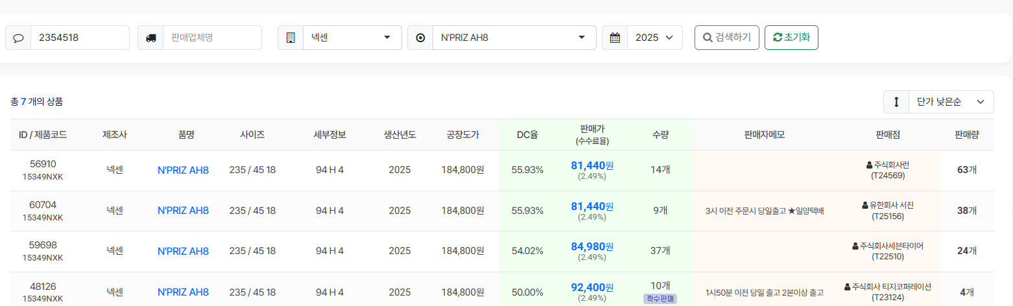The height and width of the screenshot is (306, 1013).
Task: Click the truck icon beside seller name field
Action: [x=150, y=38]
